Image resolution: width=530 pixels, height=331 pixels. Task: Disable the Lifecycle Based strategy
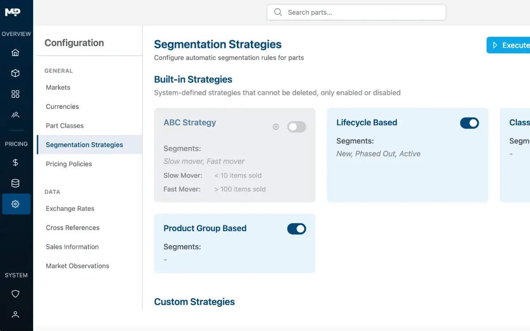[469, 123]
